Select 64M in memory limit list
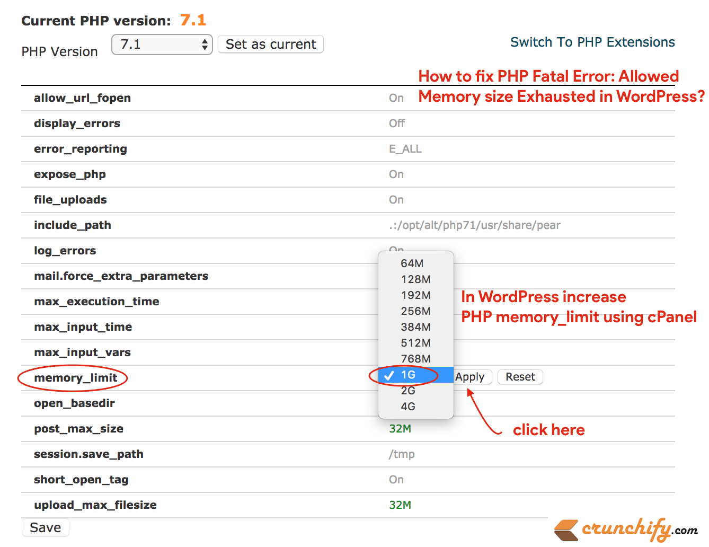 [x=416, y=263]
